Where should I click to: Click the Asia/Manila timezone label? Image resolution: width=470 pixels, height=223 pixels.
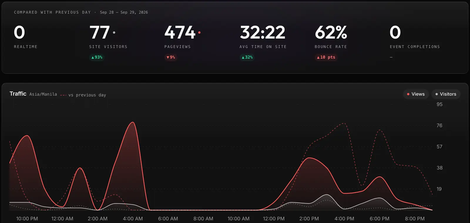43,94
